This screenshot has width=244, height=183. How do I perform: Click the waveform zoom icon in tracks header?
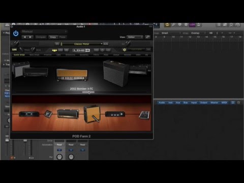coord(211,33)
